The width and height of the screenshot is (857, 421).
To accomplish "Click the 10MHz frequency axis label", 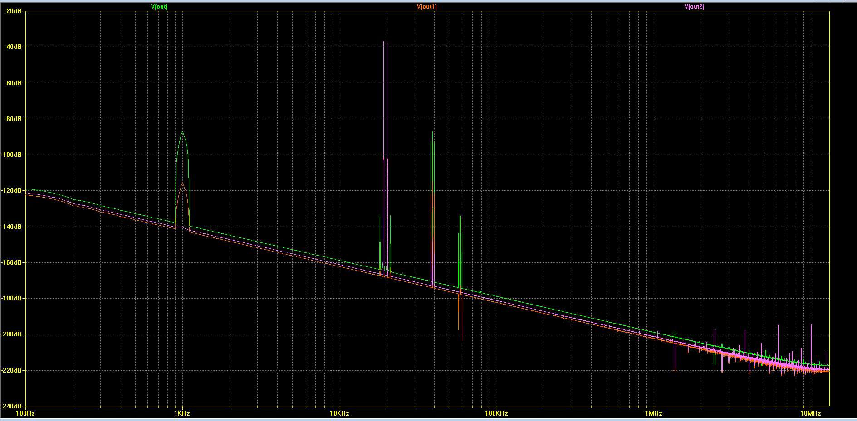I will tap(811, 413).
